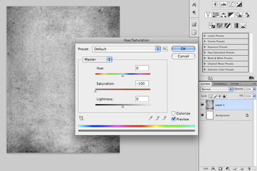Open the Opacity slider arrow
The width and height of the screenshot is (257, 171).
click(254, 89)
